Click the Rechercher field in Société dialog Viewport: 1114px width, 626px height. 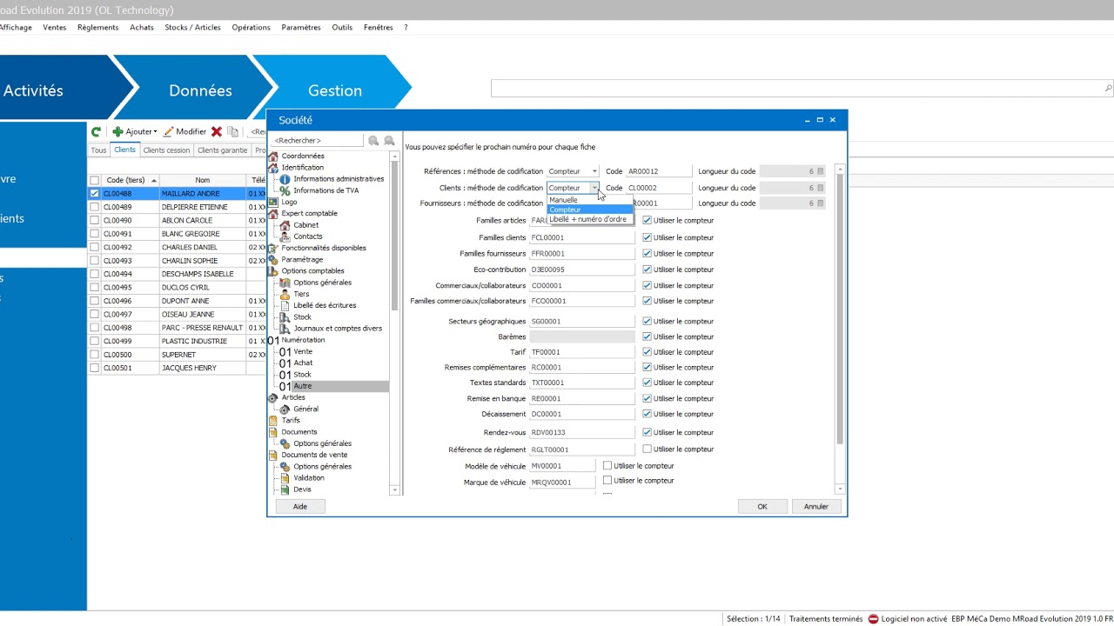point(317,141)
